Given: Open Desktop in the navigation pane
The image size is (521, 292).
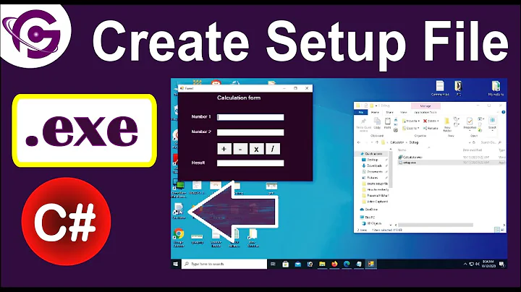Looking at the screenshot, I should point(372,160).
